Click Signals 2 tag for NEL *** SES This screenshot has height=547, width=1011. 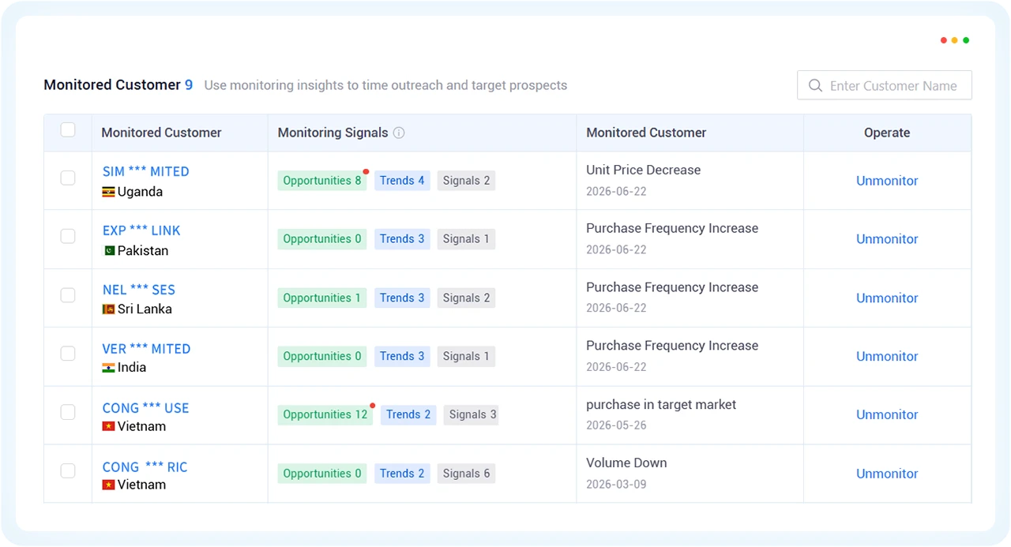(x=466, y=298)
